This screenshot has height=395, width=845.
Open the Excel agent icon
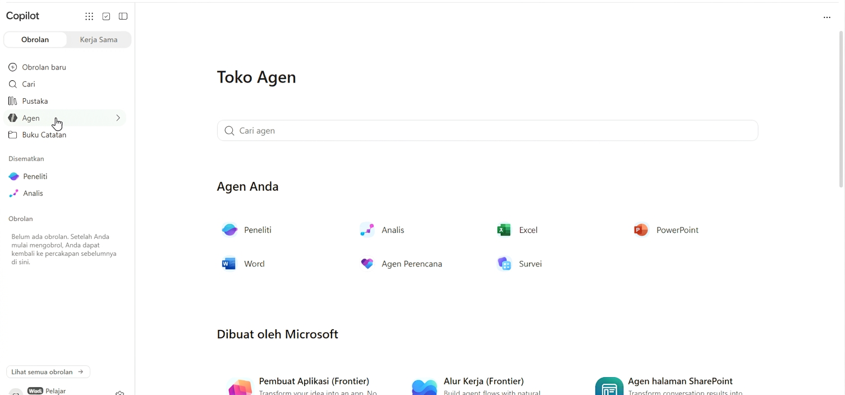(504, 230)
